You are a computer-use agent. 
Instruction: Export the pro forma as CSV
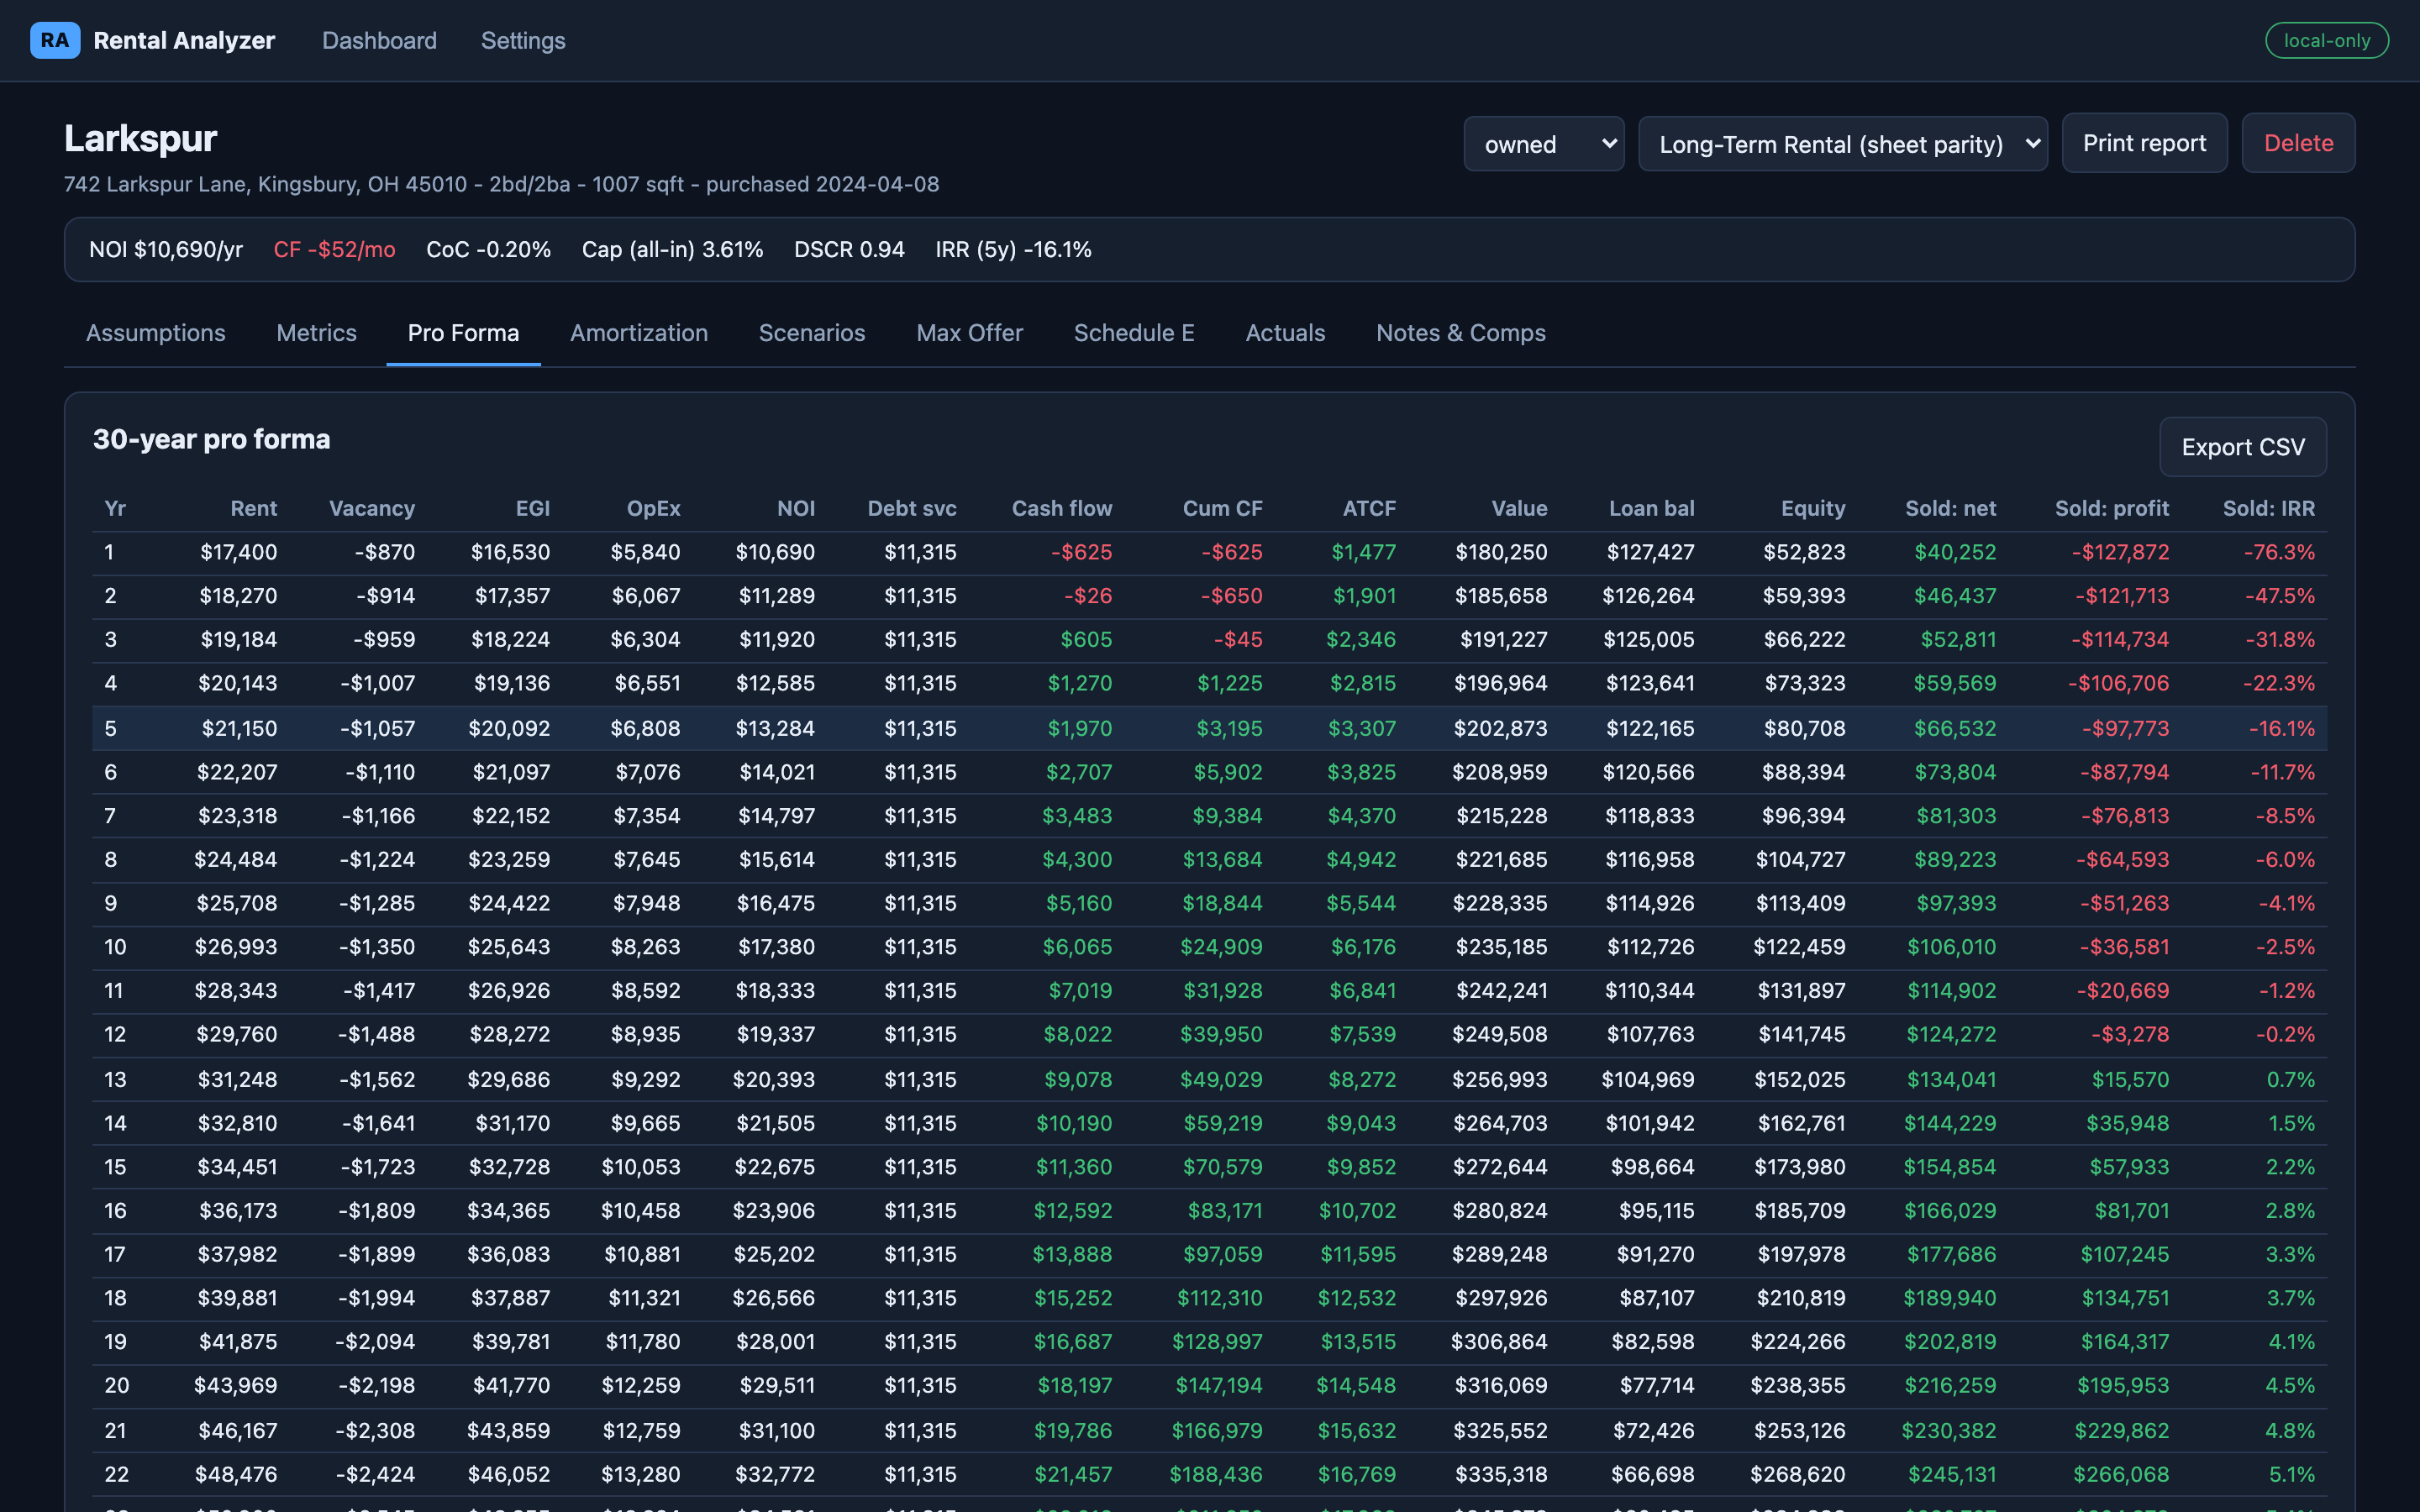click(x=2243, y=447)
